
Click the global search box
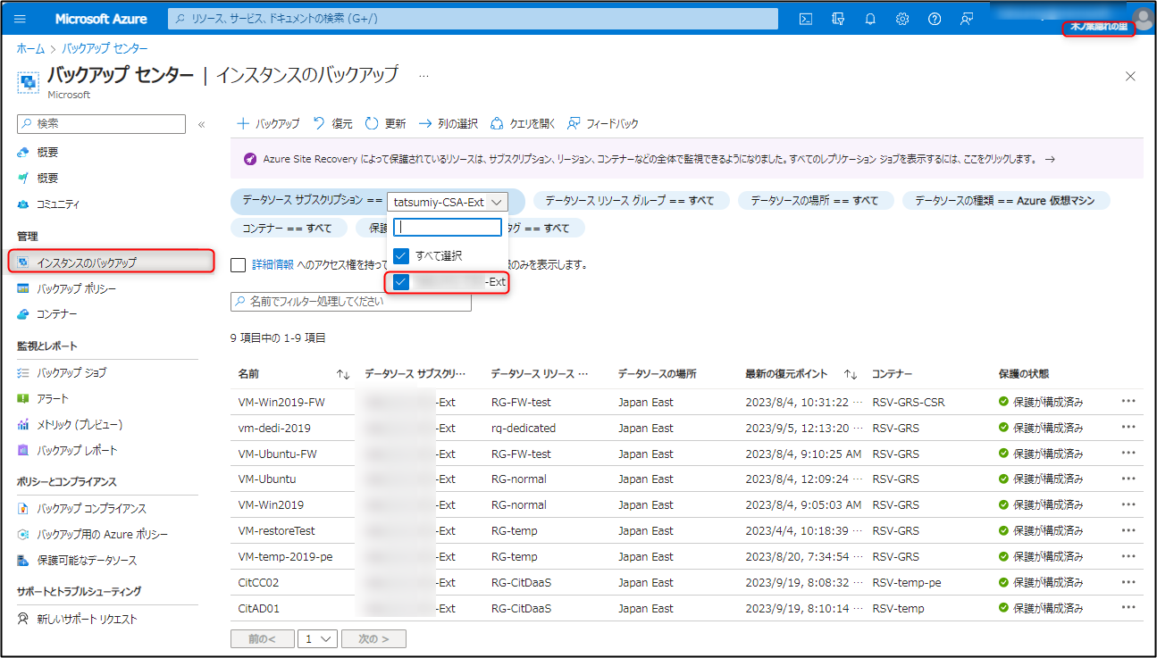(473, 19)
